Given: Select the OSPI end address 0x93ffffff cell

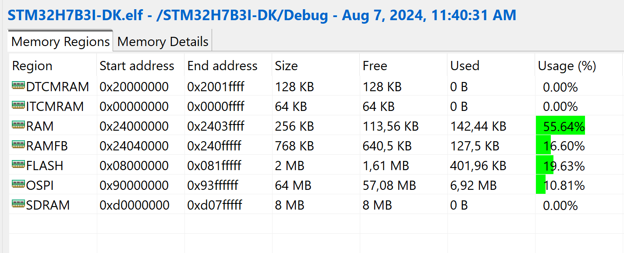Looking at the screenshot, I should (213, 185).
